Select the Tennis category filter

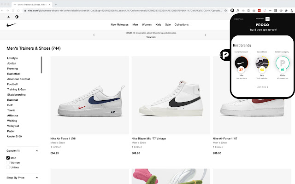coord(11,110)
